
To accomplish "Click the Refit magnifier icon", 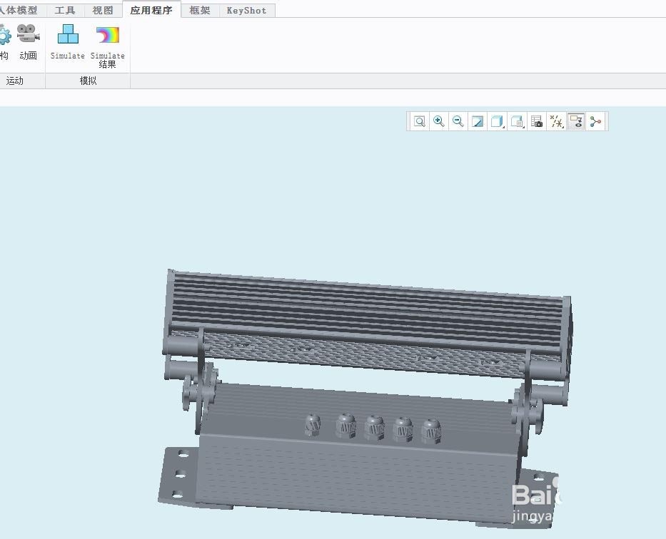I will [419, 121].
